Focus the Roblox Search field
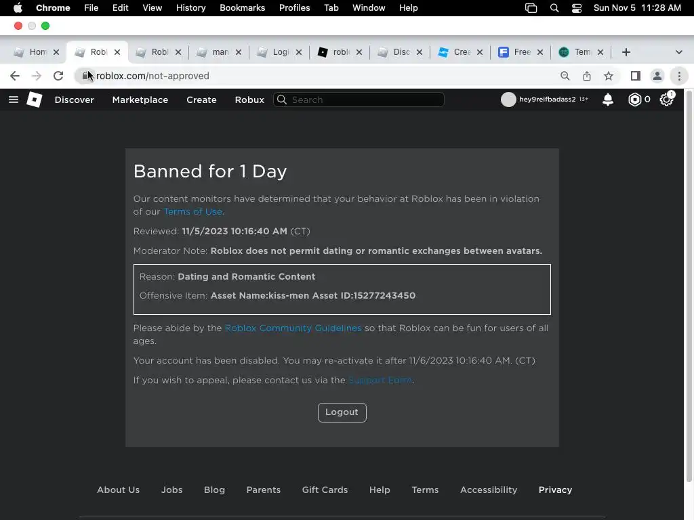Screen dimensions: 694x520 point(359,100)
